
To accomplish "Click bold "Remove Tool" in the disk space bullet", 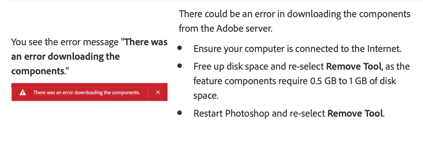I will point(354,67).
